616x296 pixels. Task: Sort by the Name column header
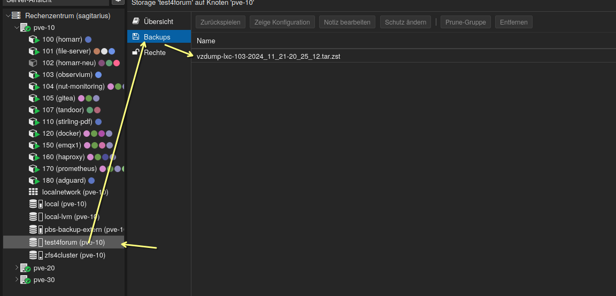pyautogui.click(x=206, y=41)
